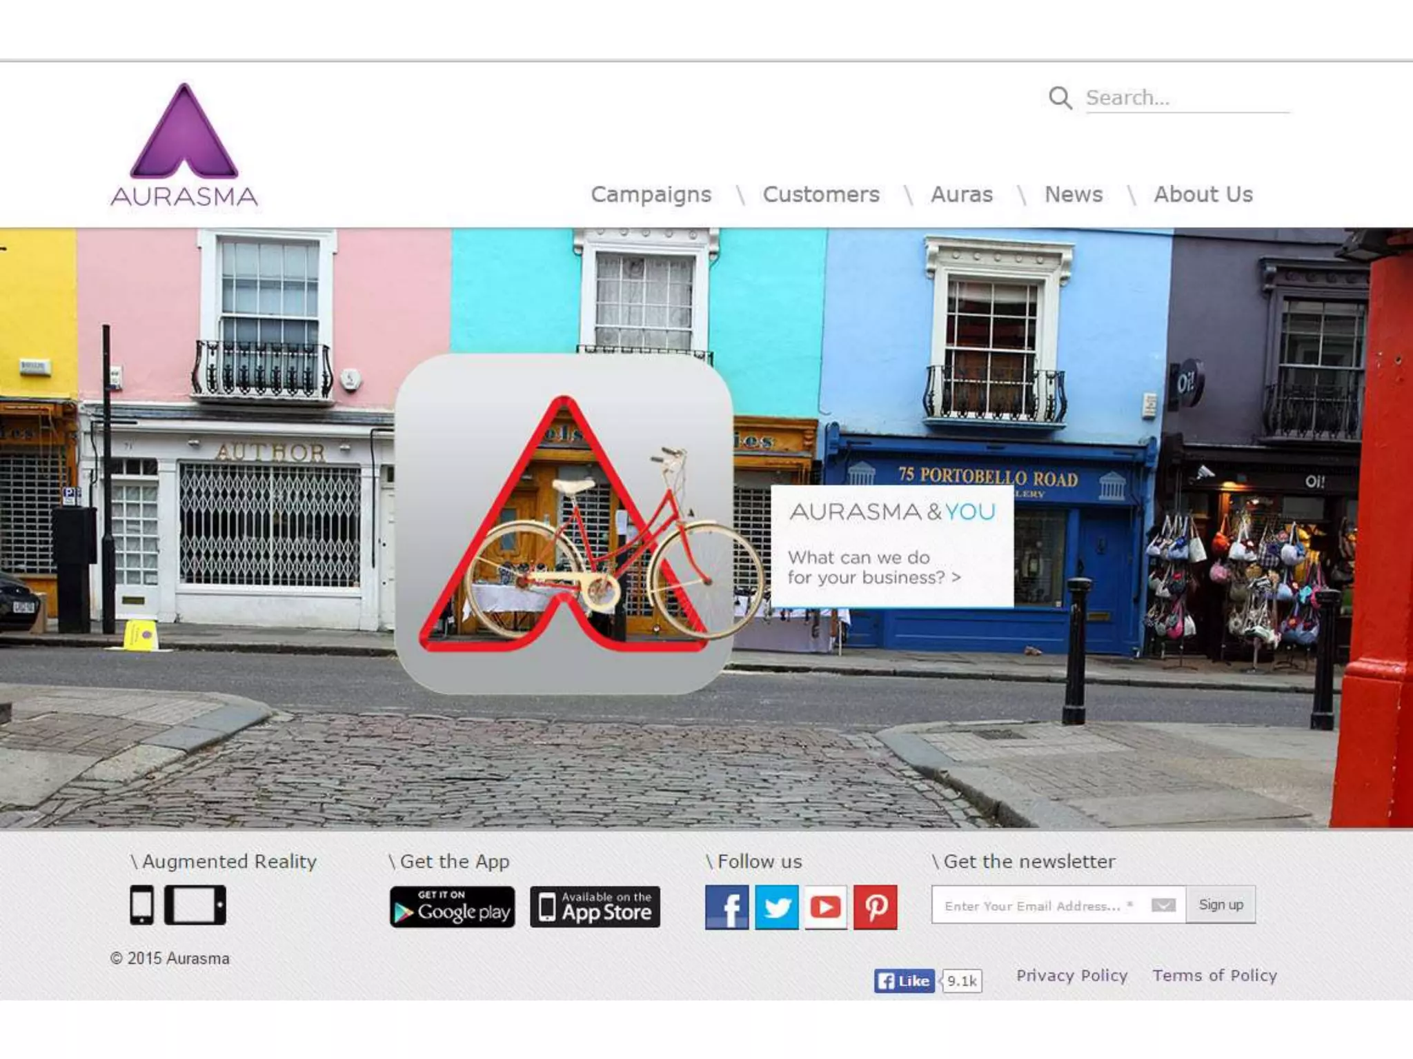Navigate to About Us
Screen dimensions: 1413x1059
pos(1203,194)
